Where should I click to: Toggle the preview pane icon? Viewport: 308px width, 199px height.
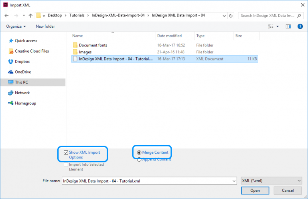pyautogui.click(x=288, y=26)
